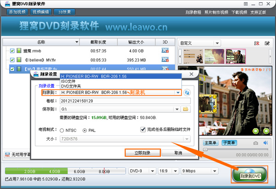Viewport: 276px width, 189px height.
Task: Click the 截取长度 column header
Action: [98, 42]
